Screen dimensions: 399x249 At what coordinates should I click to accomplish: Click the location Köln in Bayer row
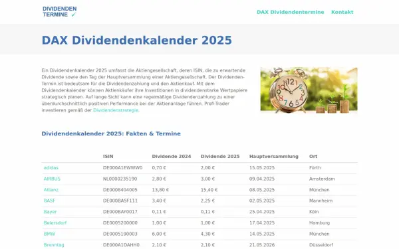pos(314,212)
